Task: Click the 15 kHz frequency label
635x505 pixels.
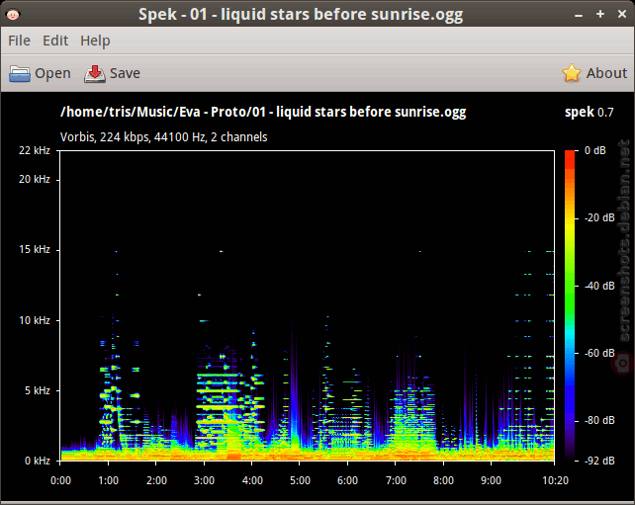Action: pos(35,250)
